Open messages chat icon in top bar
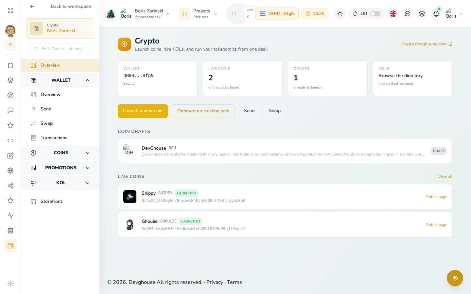 [408, 14]
